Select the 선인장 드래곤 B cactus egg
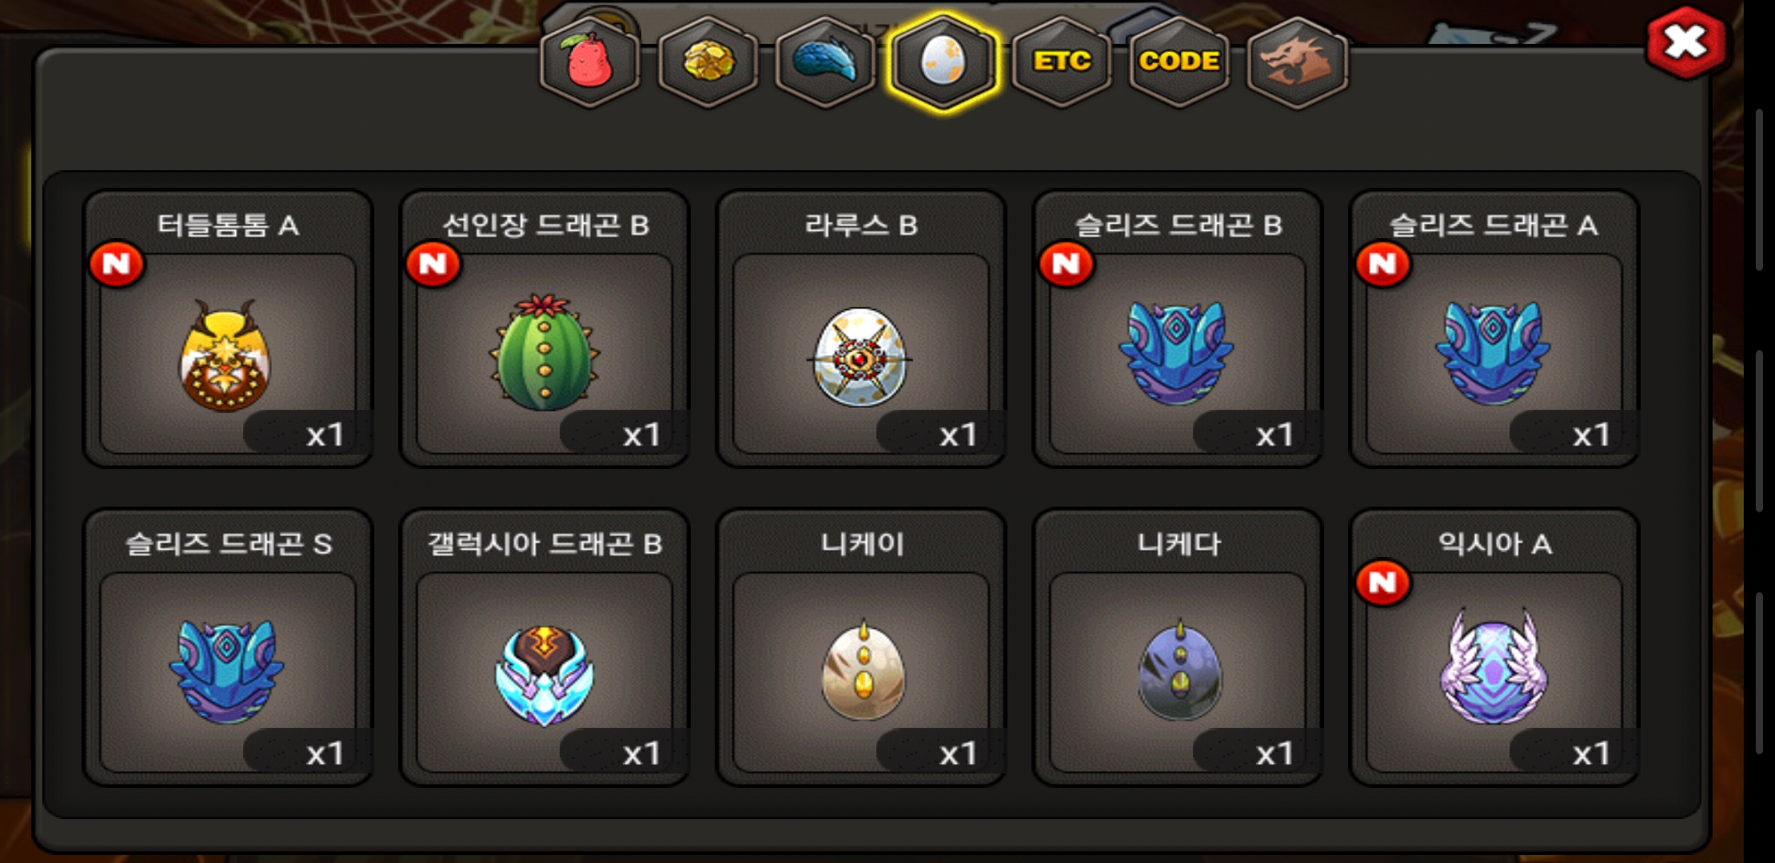This screenshot has height=863, width=1775. (x=544, y=328)
